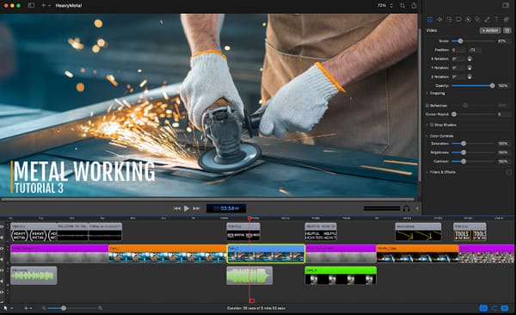Screen dimensions: 516x315
Task: Toggle the sidebar icon next to window controls
Action: pos(31,5)
